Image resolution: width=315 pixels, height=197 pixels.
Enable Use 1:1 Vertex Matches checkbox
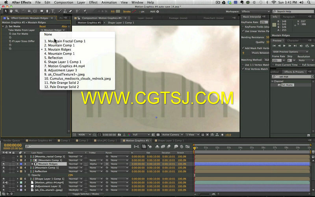(x=243, y=65)
